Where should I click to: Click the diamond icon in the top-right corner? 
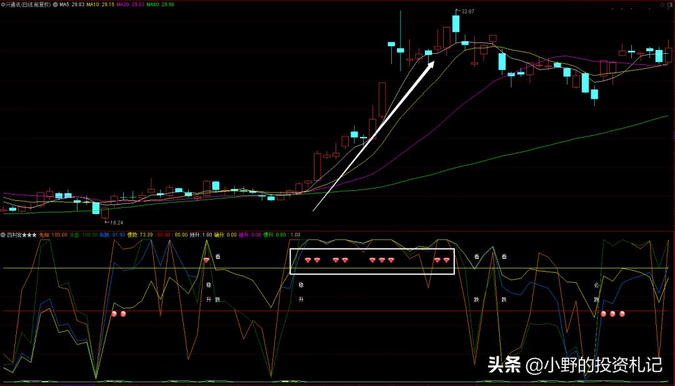pos(662,4)
